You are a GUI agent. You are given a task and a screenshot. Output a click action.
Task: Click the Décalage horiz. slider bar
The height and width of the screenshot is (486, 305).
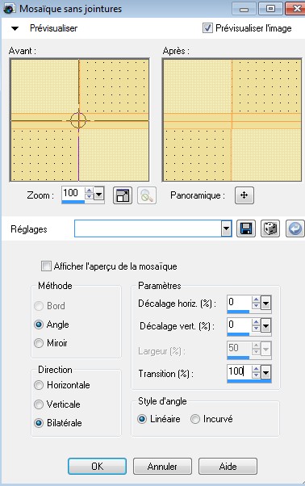click(238, 312)
